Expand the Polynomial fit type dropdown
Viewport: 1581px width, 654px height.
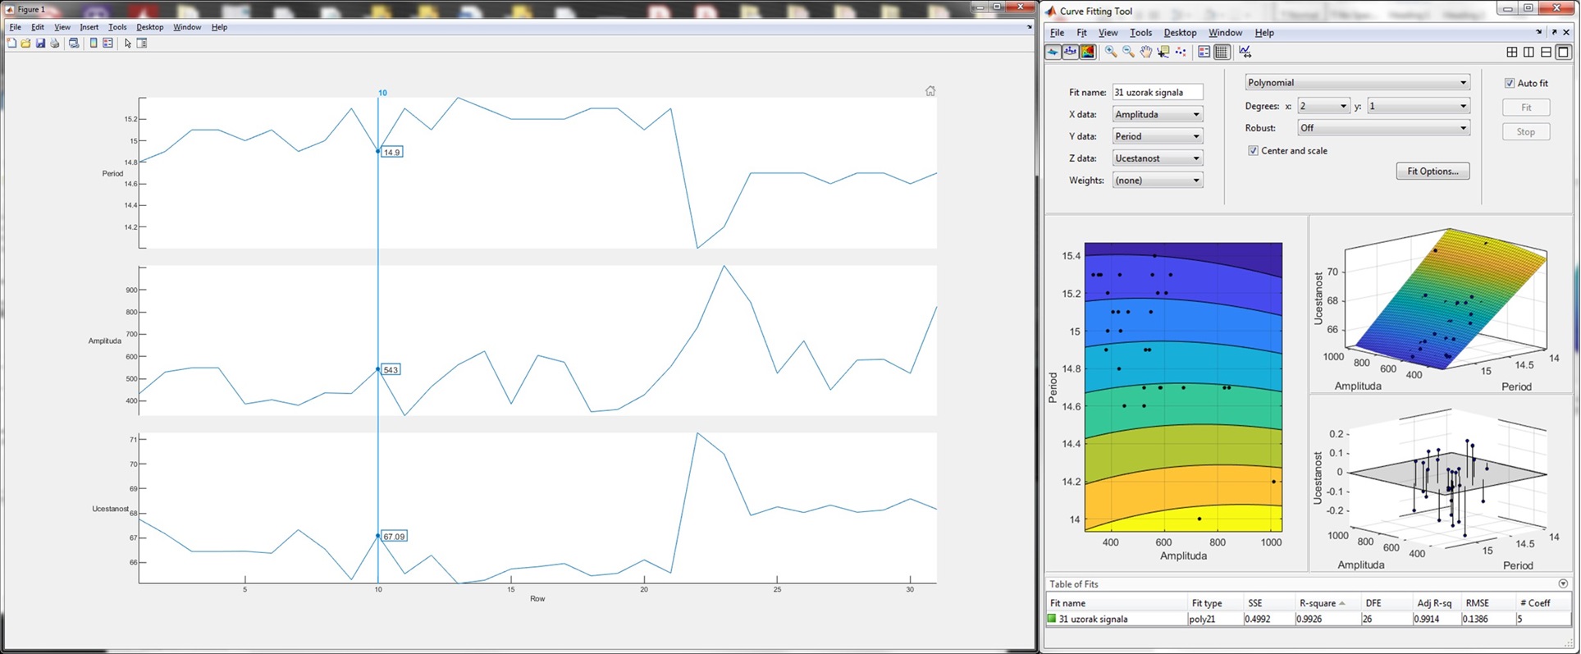[x=1356, y=83]
